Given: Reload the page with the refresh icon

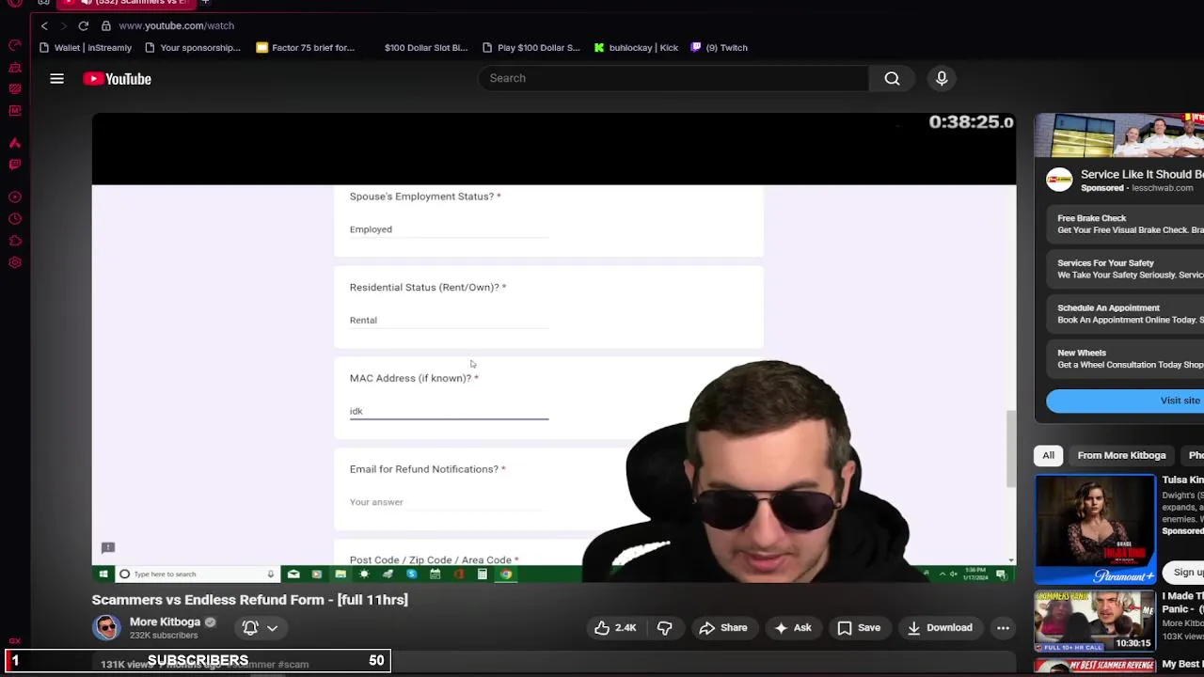Looking at the screenshot, I should click(x=84, y=25).
